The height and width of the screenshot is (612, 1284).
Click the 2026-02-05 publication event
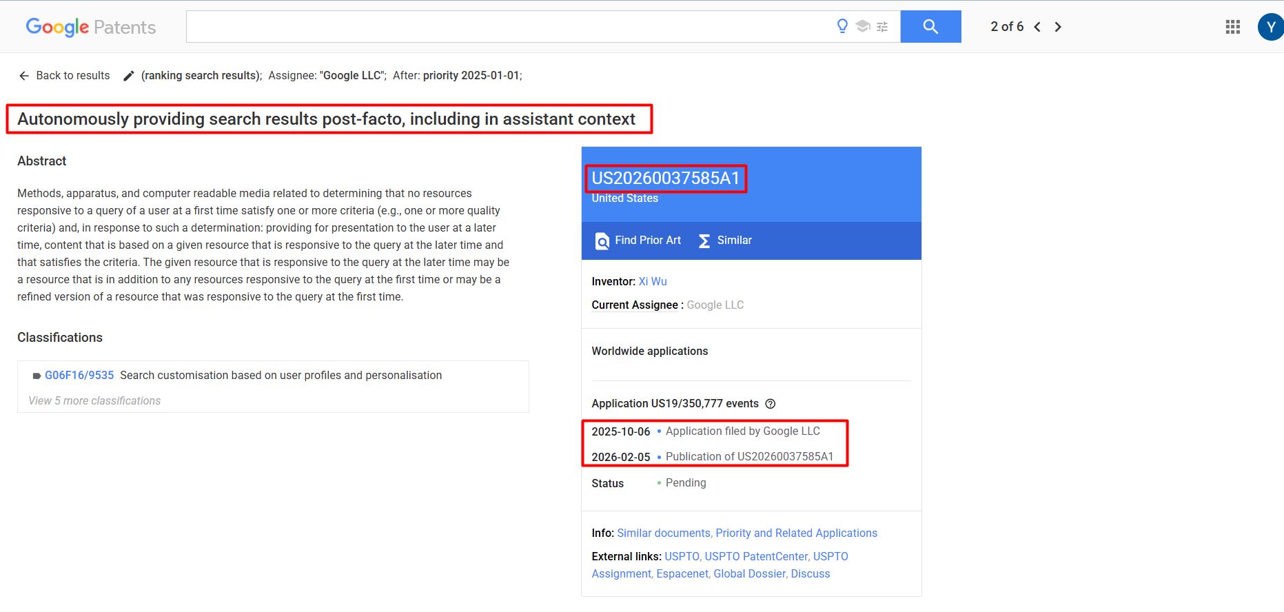713,457
